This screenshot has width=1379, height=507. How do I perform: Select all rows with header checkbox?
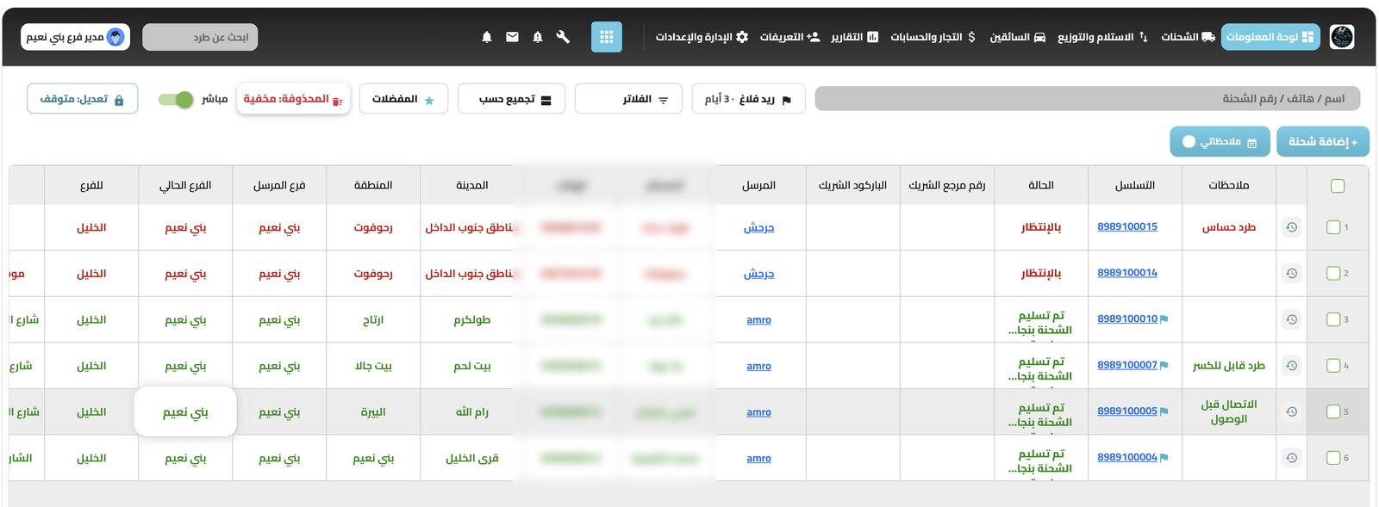coord(1338,186)
